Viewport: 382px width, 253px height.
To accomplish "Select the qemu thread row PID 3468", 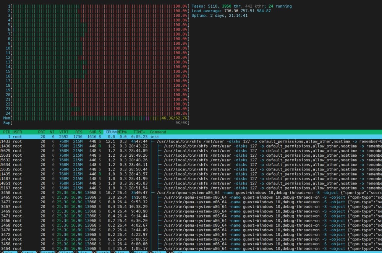I will pos(191,225).
